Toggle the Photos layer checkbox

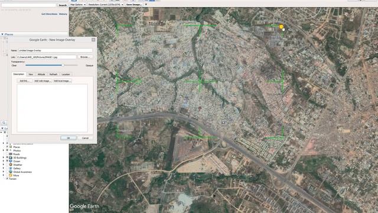pos(7,150)
